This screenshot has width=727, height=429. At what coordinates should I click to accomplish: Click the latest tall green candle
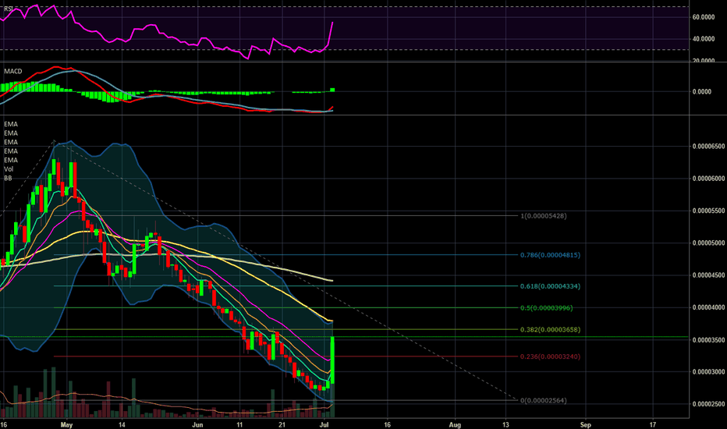pos(333,360)
